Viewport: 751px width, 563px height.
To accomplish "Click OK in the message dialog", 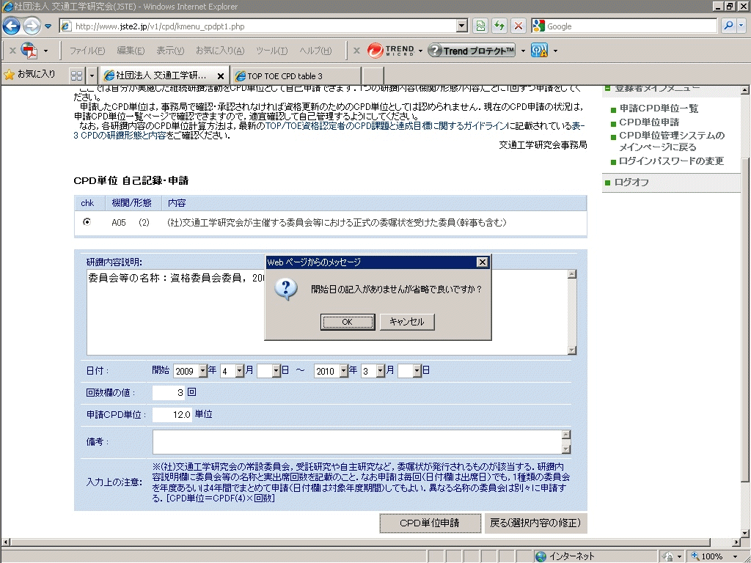I will 347,322.
